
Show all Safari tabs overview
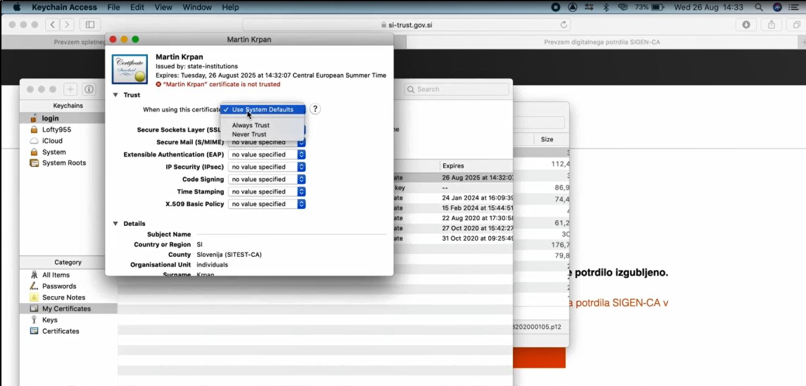(x=796, y=25)
